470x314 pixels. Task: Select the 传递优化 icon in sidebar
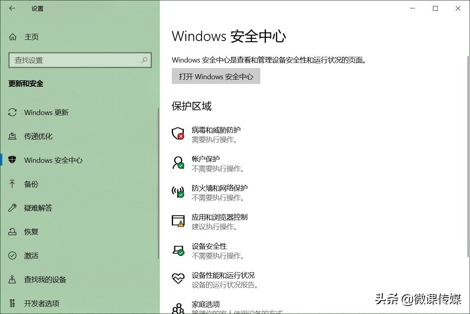(x=12, y=136)
